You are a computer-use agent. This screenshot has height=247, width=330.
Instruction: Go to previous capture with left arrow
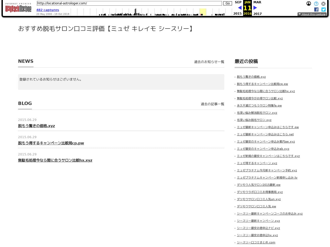[240, 8]
